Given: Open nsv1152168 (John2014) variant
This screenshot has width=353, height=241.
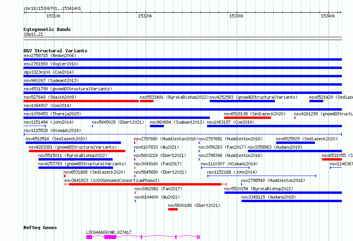Looking at the screenshot, I should click(232, 172).
